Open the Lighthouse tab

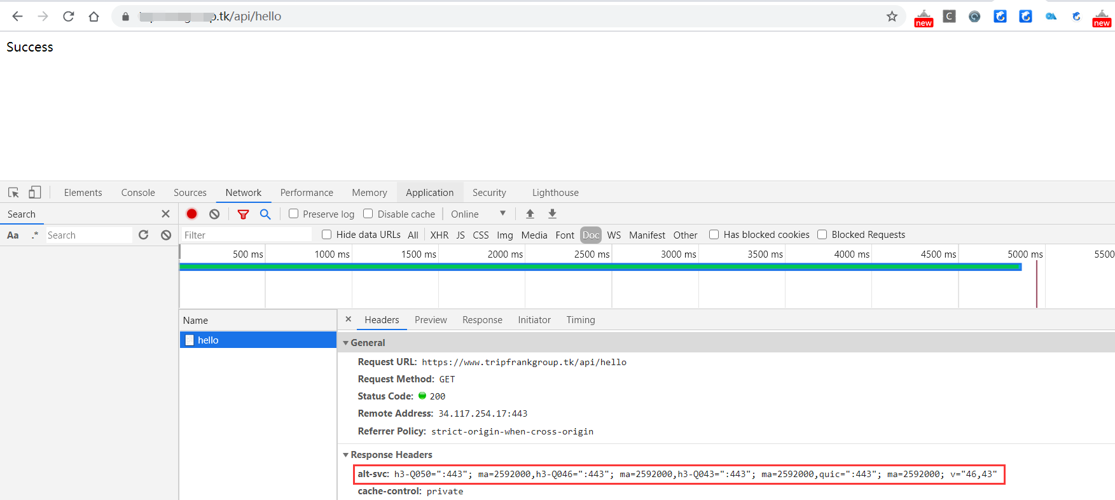pyautogui.click(x=555, y=193)
